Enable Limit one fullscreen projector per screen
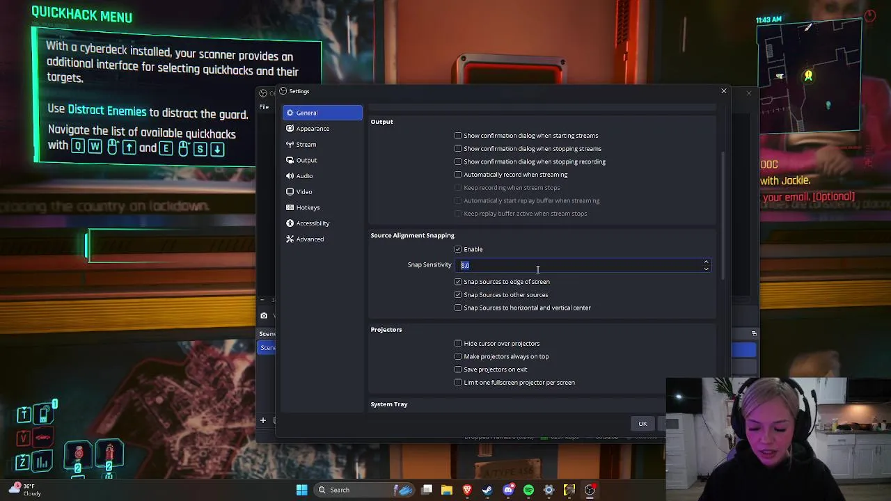 tap(458, 383)
